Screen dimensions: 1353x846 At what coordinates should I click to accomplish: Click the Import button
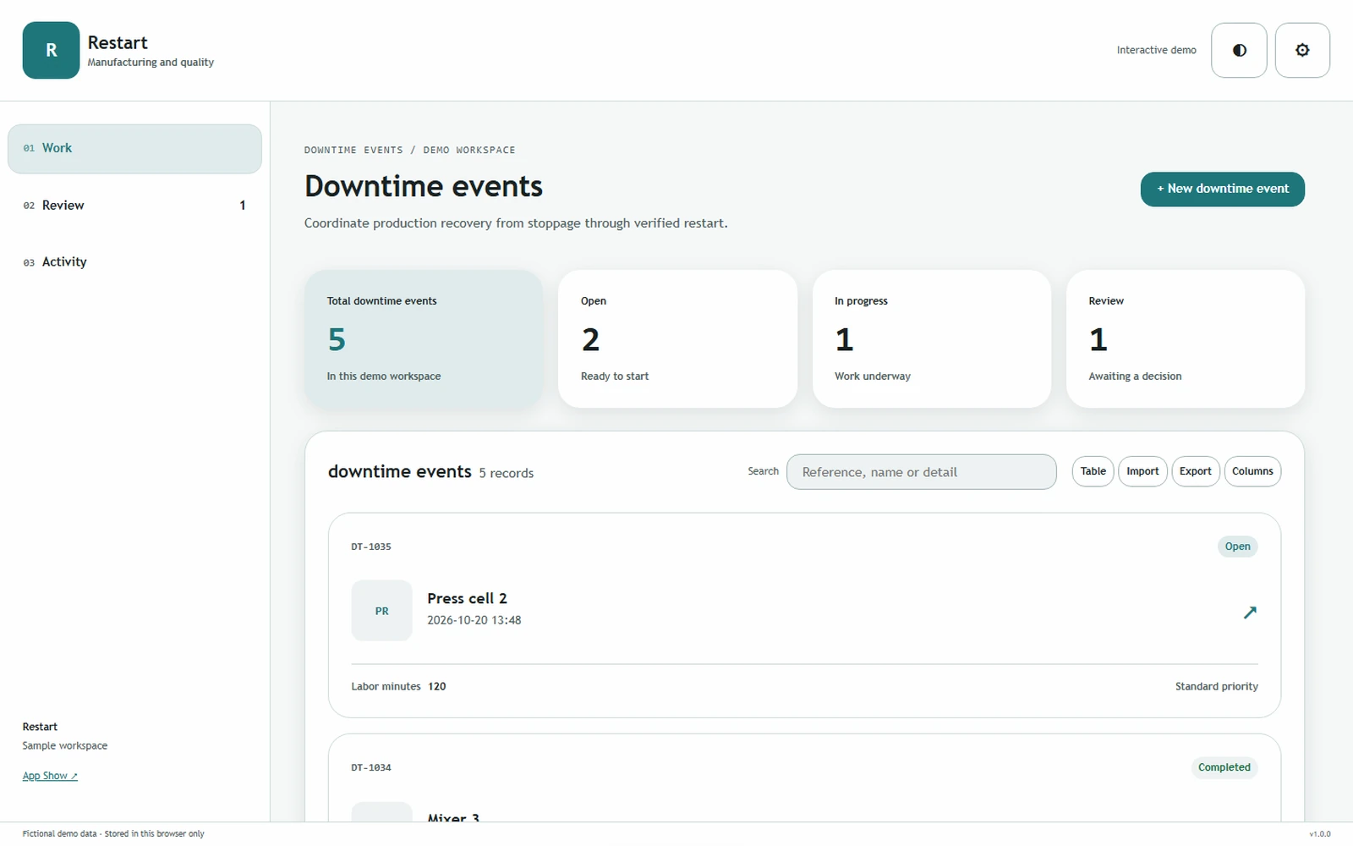pos(1142,471)
